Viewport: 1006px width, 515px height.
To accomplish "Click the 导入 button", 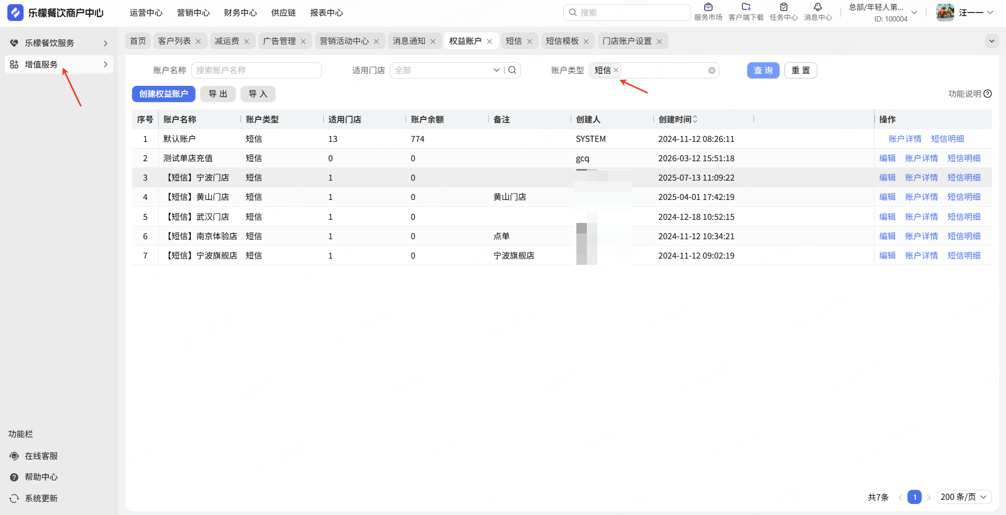I will pyautogui.click(x=258, y=94).
